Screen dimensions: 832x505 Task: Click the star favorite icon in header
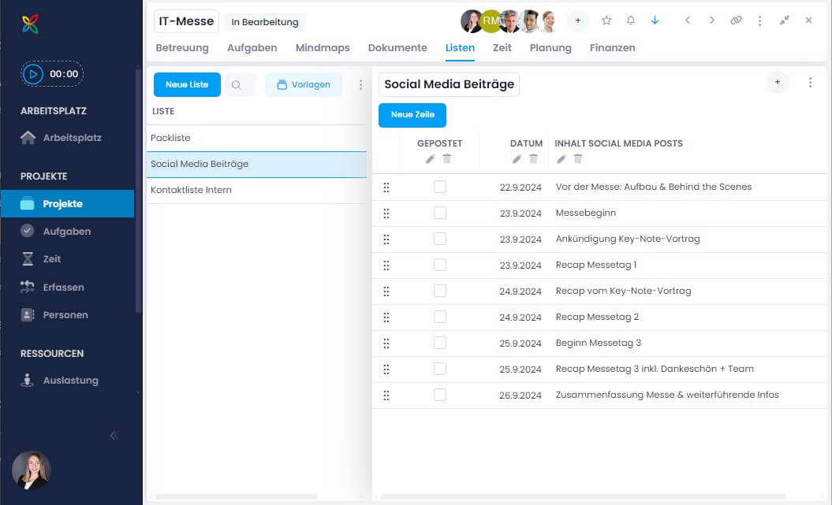click(x=606, y=20)
